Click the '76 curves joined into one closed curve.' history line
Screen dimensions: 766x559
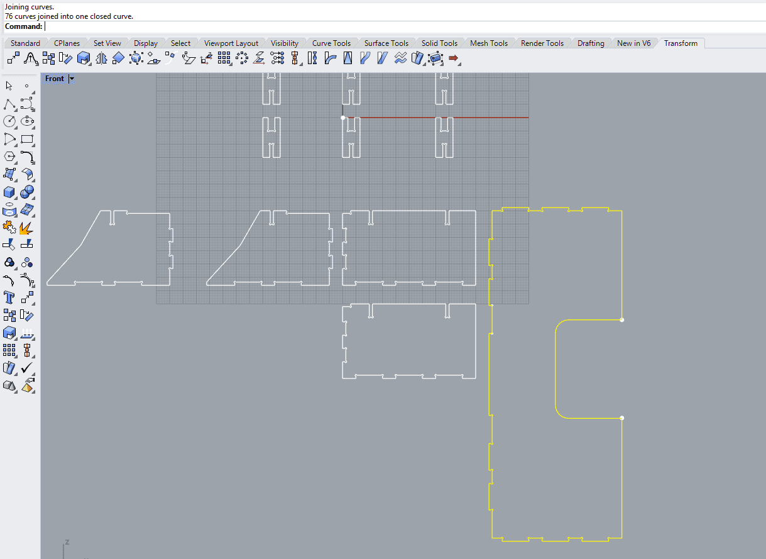coord(69,16)
